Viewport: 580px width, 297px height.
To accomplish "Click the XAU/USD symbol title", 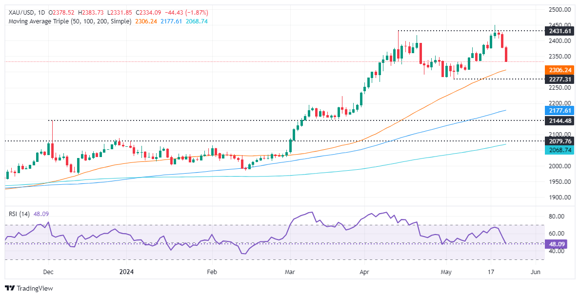I will point(19,13).
